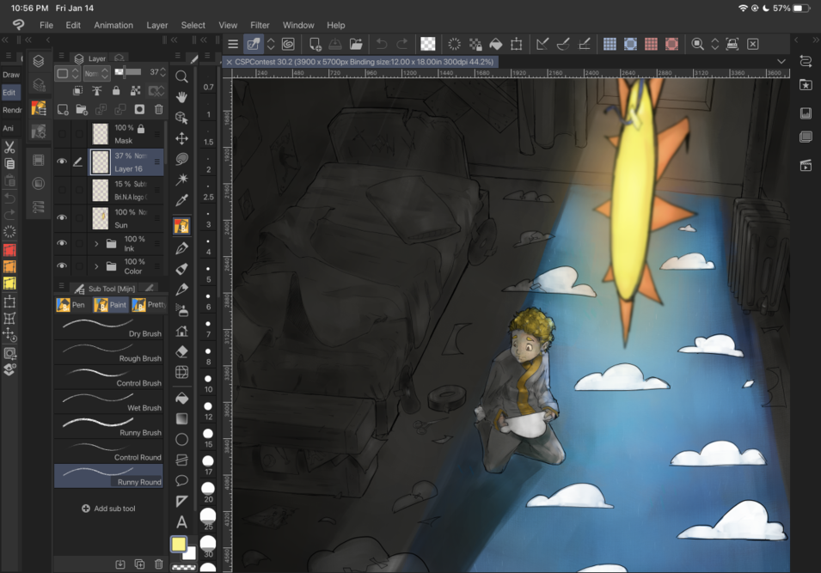Open the Airbrush tool icon

pos(181,308)
